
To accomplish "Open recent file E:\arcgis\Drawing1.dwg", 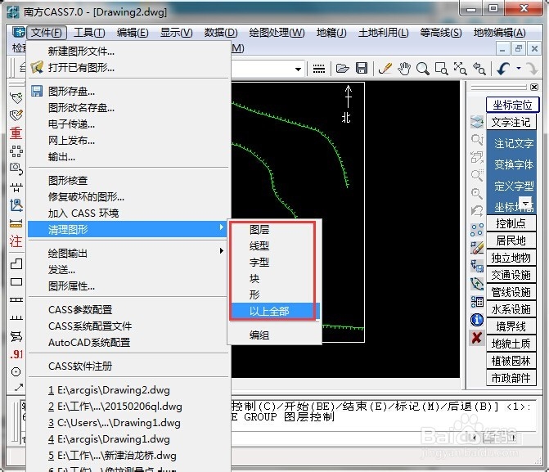I will tap(128, 439).
